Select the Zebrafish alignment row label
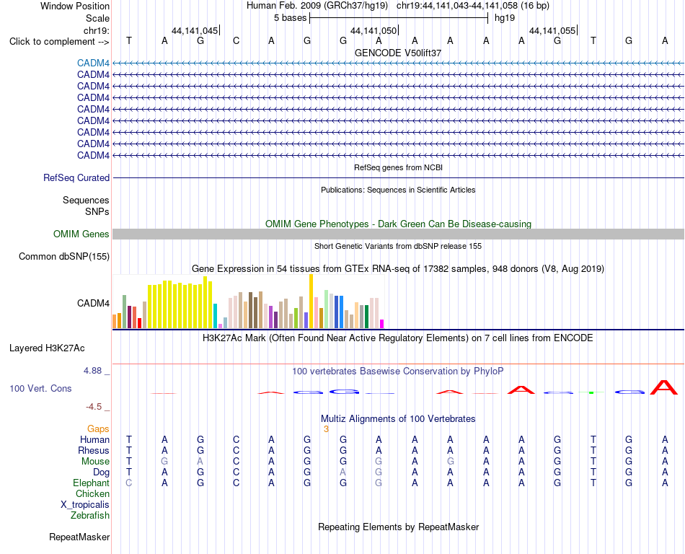Screen dimensions: 685x554 90,516
